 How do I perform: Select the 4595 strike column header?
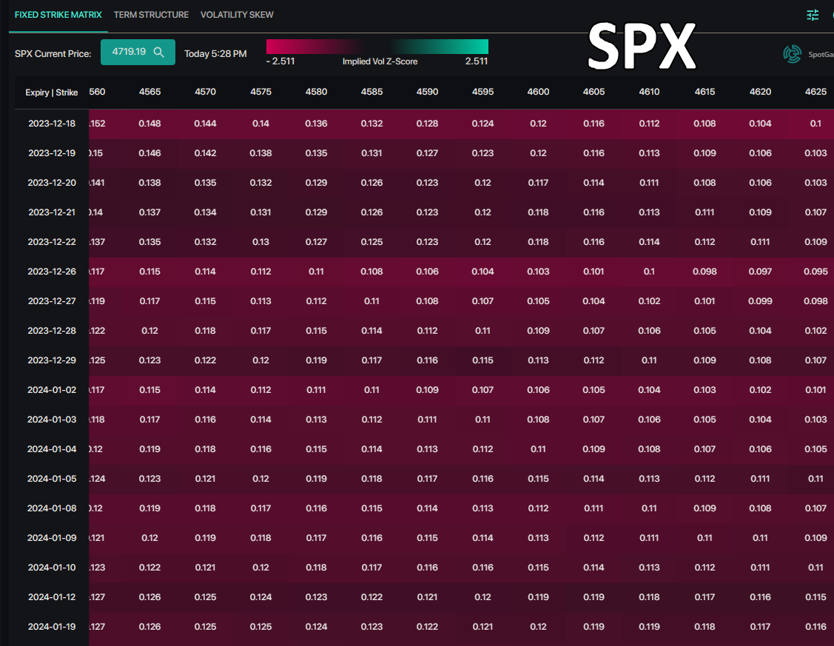tap(483, 92)
